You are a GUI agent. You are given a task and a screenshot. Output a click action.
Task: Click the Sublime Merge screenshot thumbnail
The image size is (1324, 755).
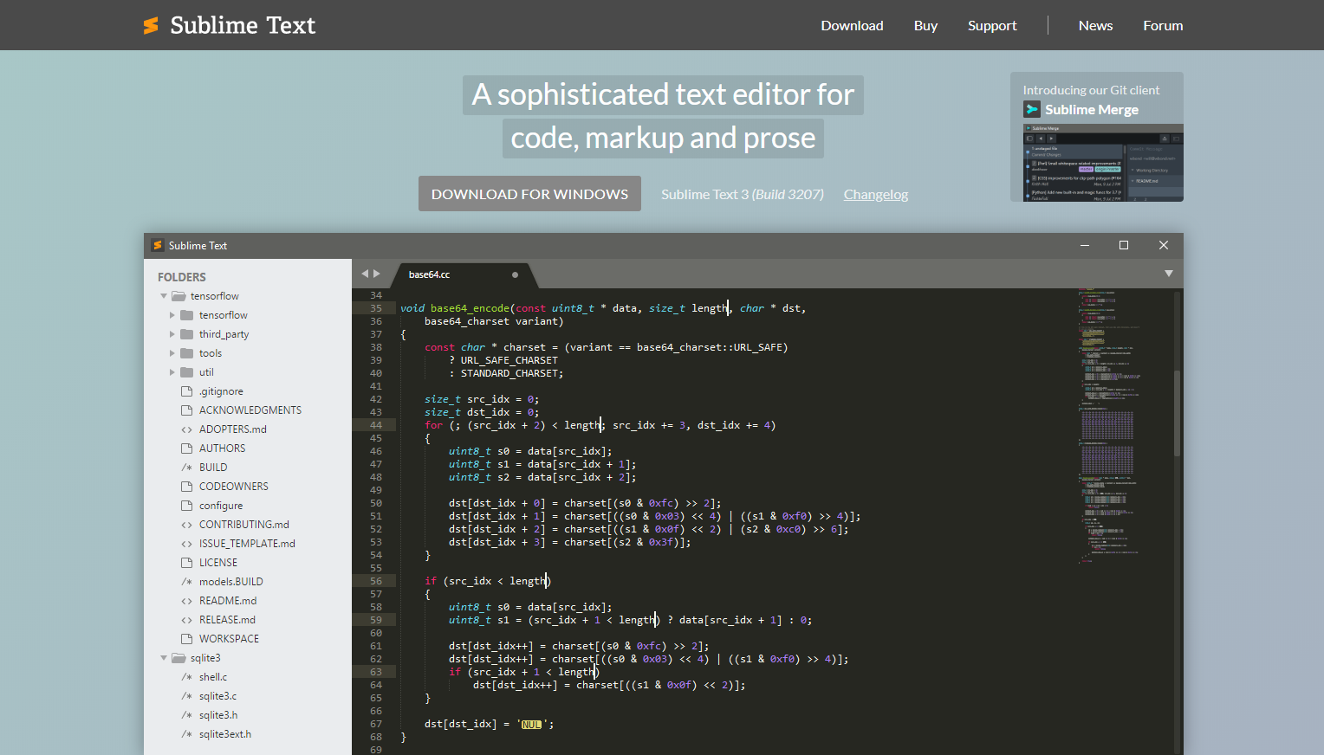tap(1103, 163)
